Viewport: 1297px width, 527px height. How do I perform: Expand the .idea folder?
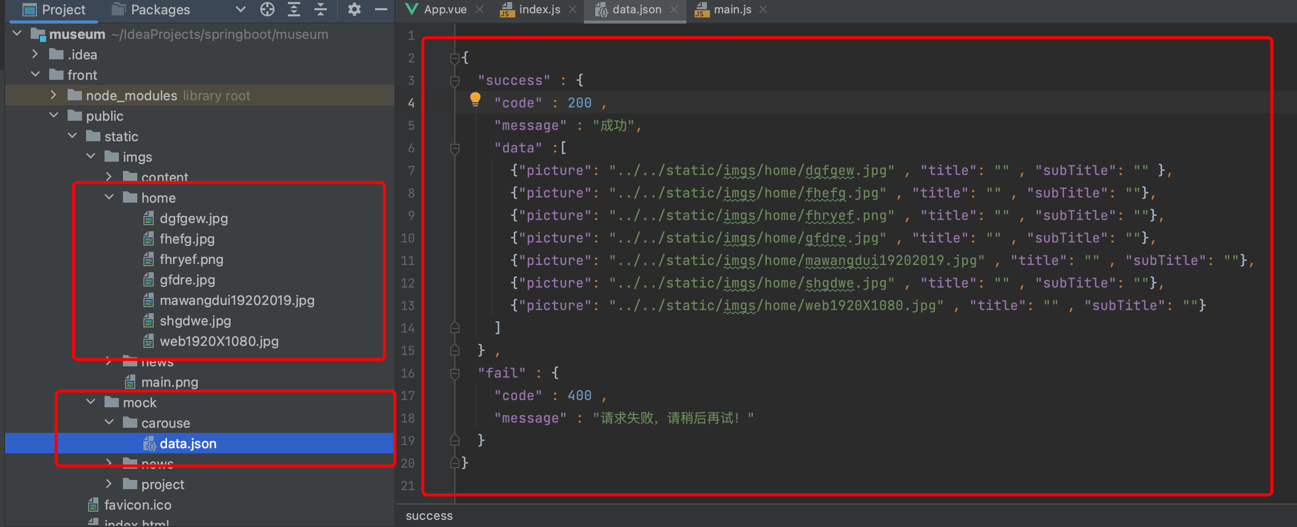pos(35,54)
